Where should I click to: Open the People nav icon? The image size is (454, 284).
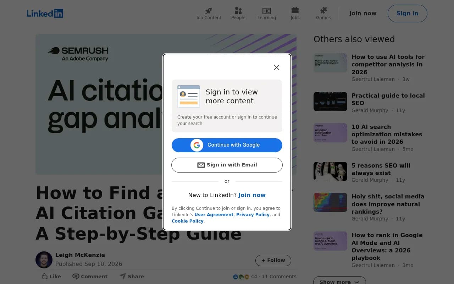pos(238,11)
